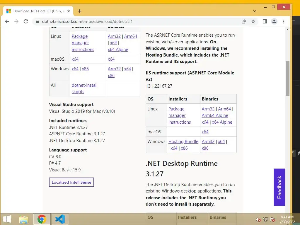The height and width of the screenshot is (225, 300).
Task: Download ASP.NET Runtime macOS x64 binaries
Action: (205, 132)
